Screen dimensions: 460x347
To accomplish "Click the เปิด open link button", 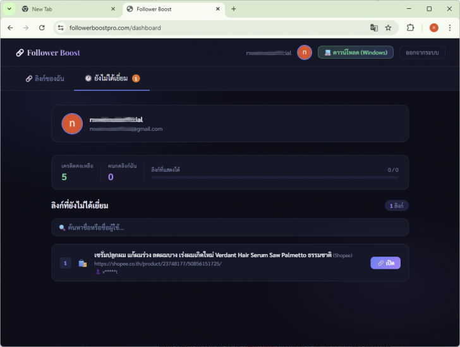I will click(385, 263).
